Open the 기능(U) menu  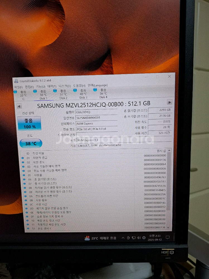pyautogui.click(x=40, y=86)
